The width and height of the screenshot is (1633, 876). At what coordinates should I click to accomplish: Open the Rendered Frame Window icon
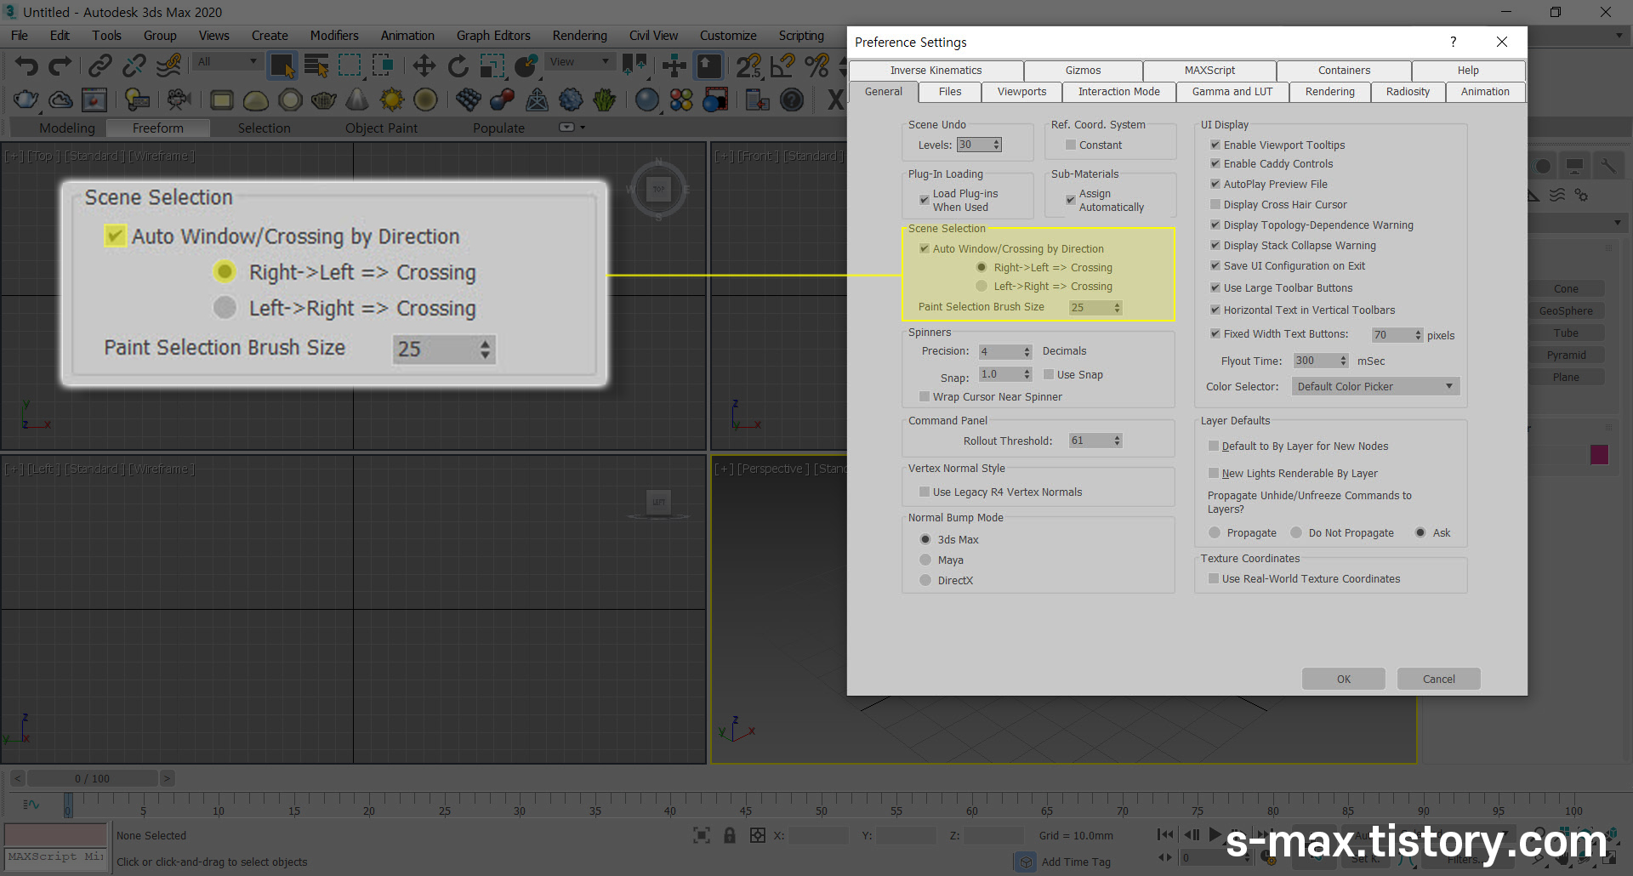(x=94, y=100)
